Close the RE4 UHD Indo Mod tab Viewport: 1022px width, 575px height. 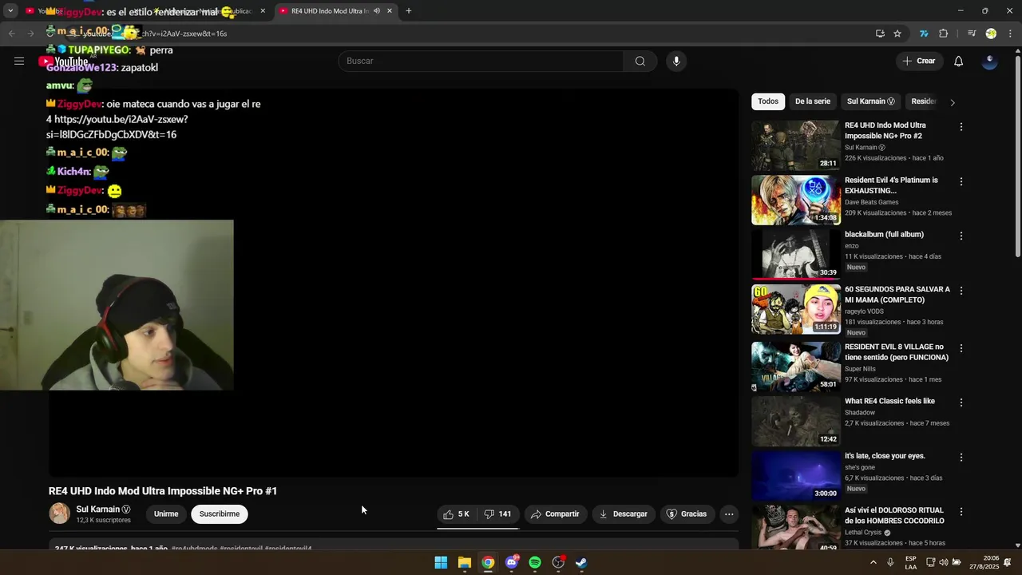coord(390,11)
